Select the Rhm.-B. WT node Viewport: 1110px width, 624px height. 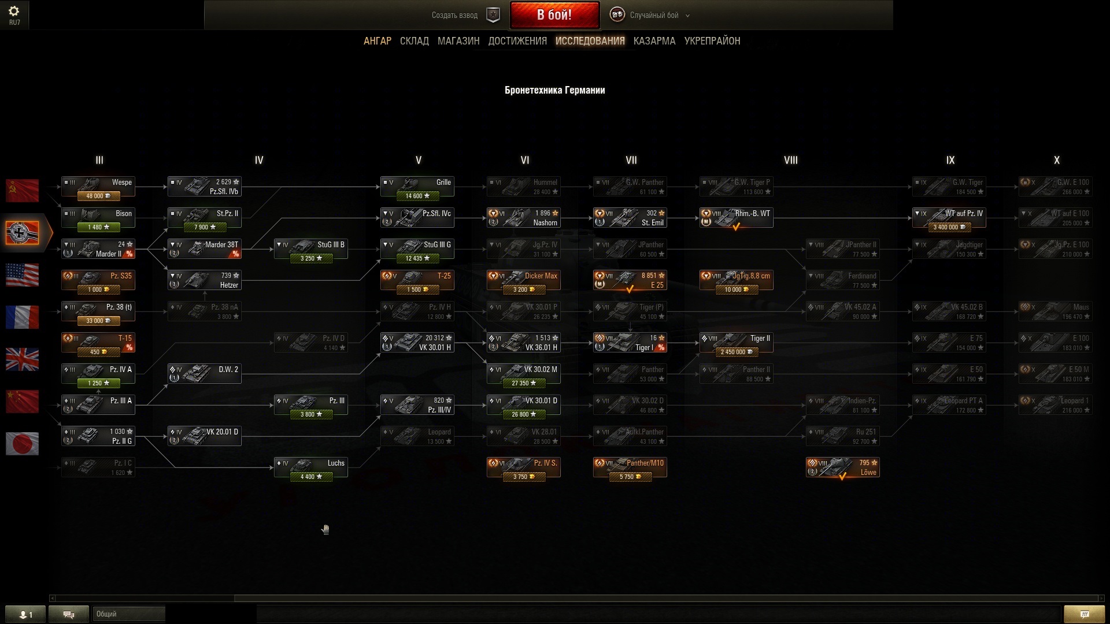tap(737, 218)
